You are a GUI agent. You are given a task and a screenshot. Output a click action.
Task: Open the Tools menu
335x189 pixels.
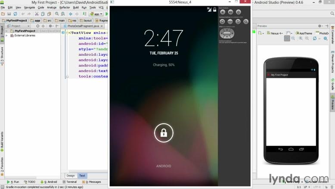point(93,7)
